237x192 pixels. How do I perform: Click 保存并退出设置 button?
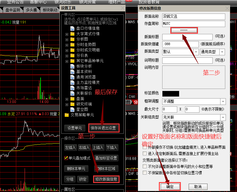103,128
